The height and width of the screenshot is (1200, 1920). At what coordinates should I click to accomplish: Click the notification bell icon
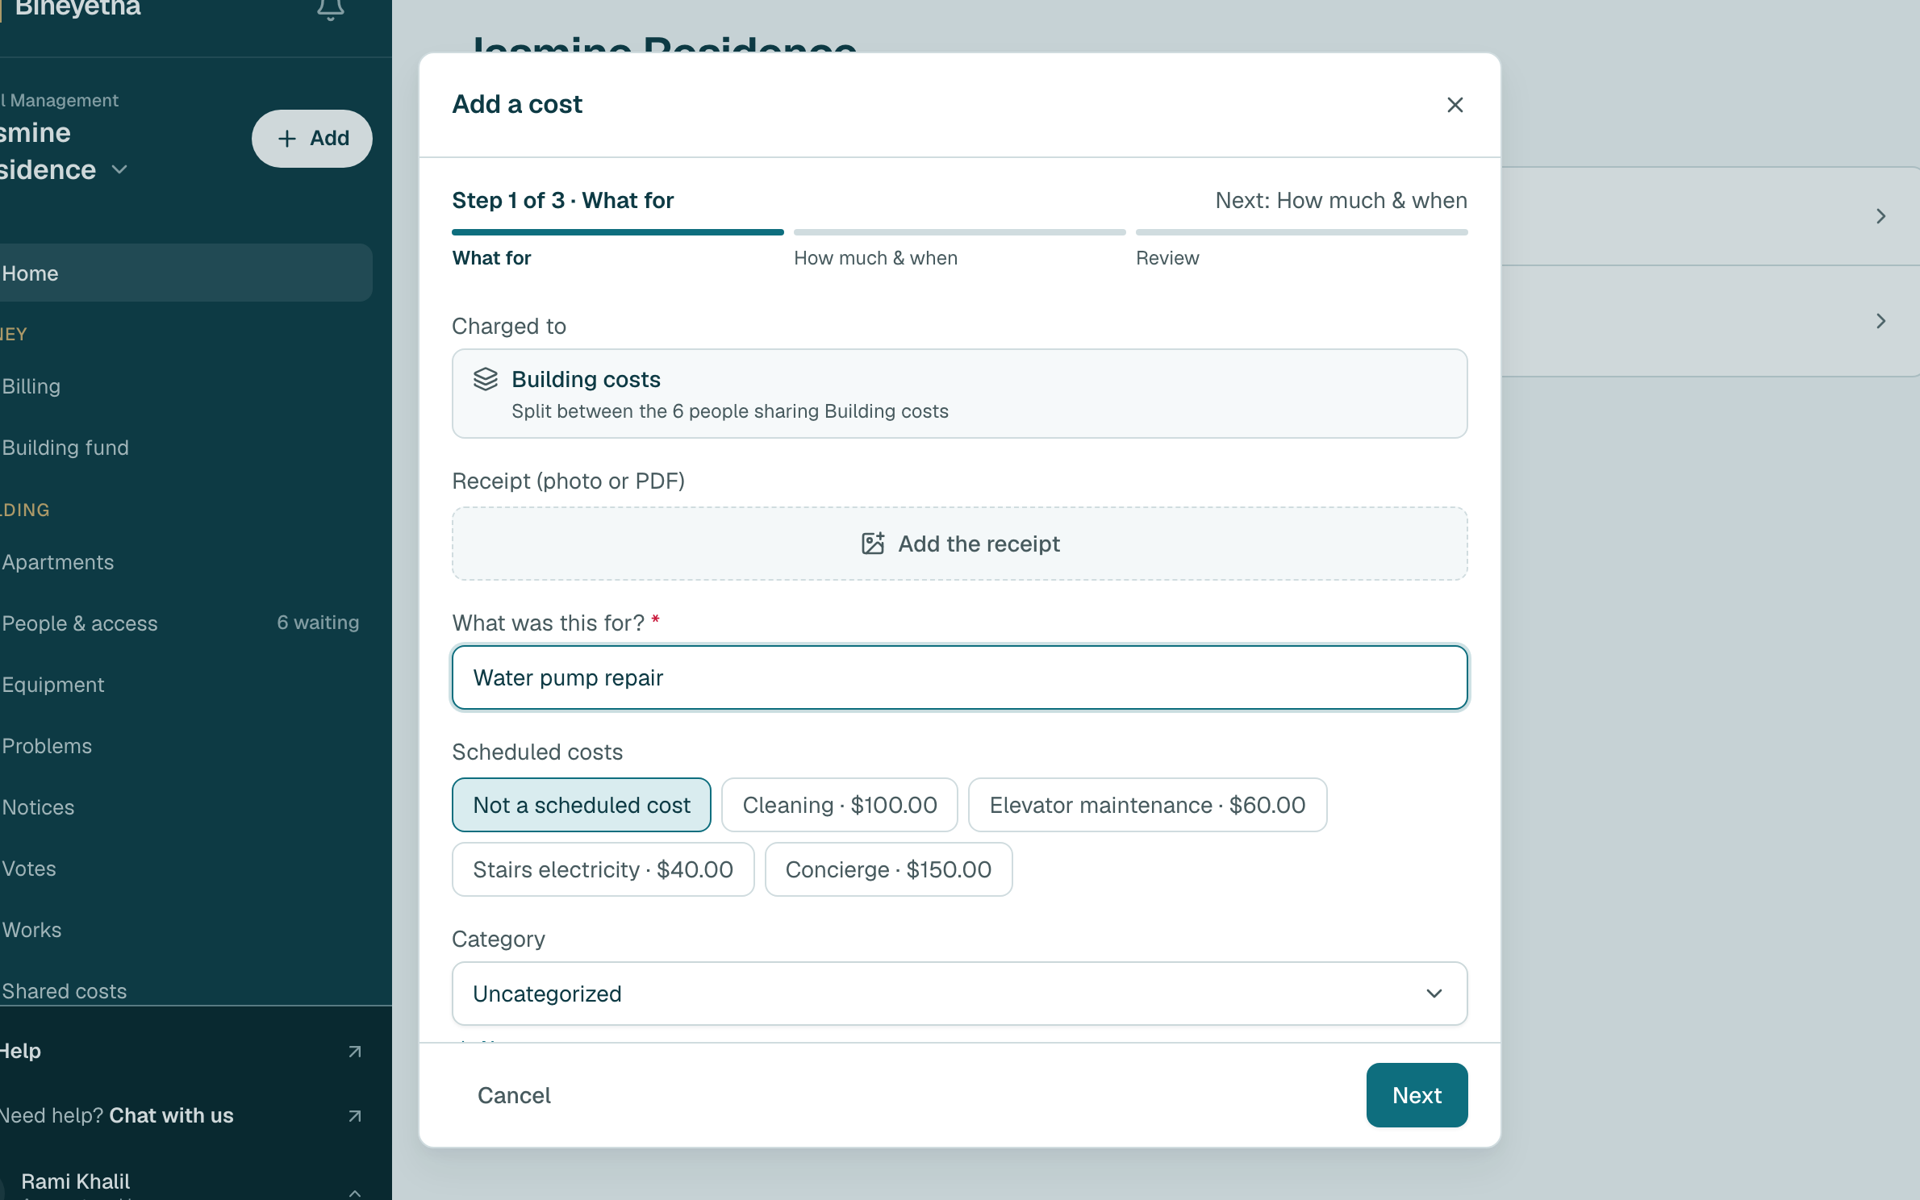(330, 10)
